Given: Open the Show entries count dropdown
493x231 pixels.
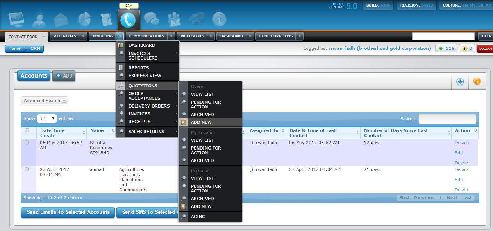Looking at the screenshot, I should pyautogui.click(x=47, y=118).
